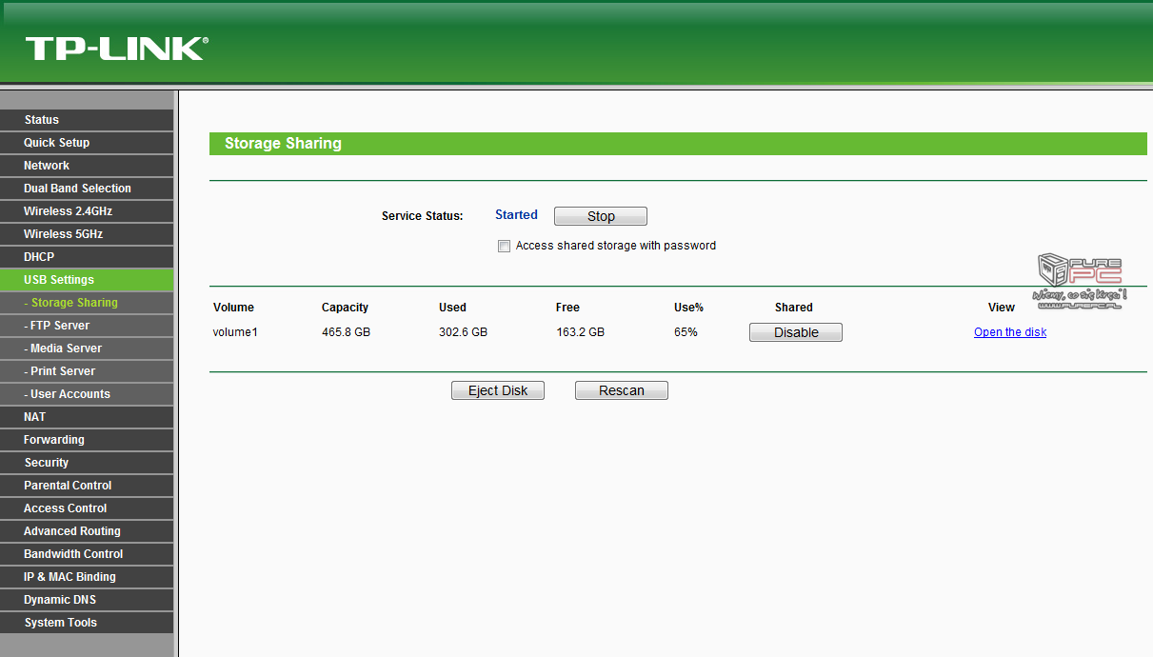Viewport: 1153px width, 657px height.
Task: Expand Wireless 2.4GHz settings
Action: [x=68, y=211]
